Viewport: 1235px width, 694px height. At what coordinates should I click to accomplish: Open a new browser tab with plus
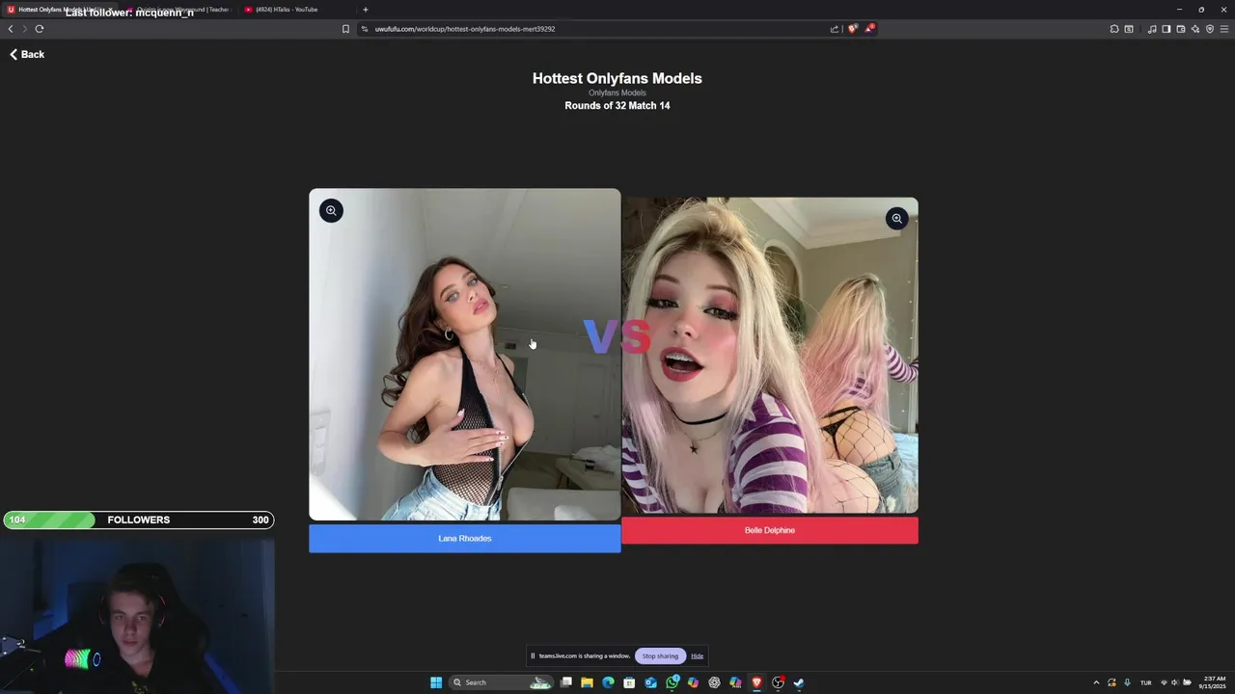[x=366, y=10]
